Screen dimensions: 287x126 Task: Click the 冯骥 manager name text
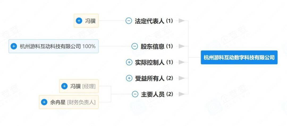[x=75, y=86]
